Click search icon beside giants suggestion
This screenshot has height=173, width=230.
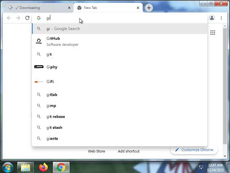pyautogui.click(x=39, y=138)
